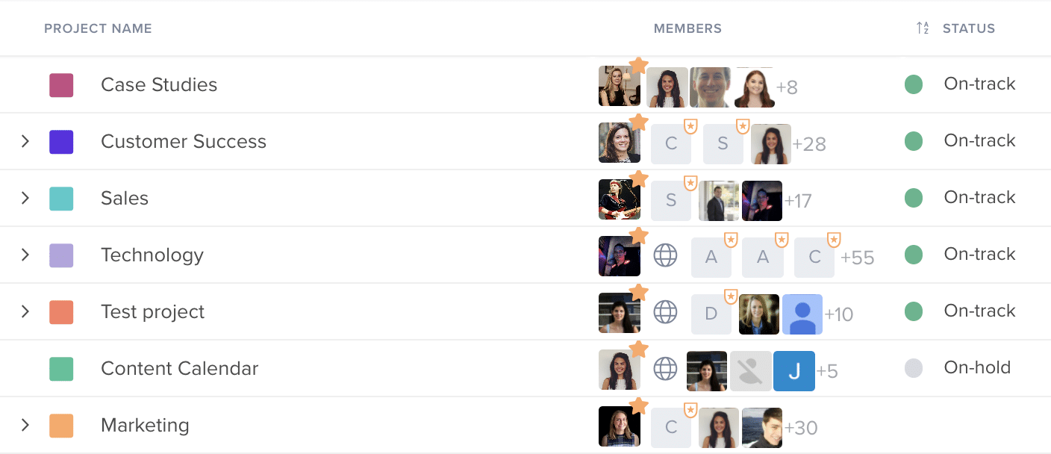The width and height of the screenshot is (1051, 454).
Task: Click the blue J member avatar
Action: point(793,371)
